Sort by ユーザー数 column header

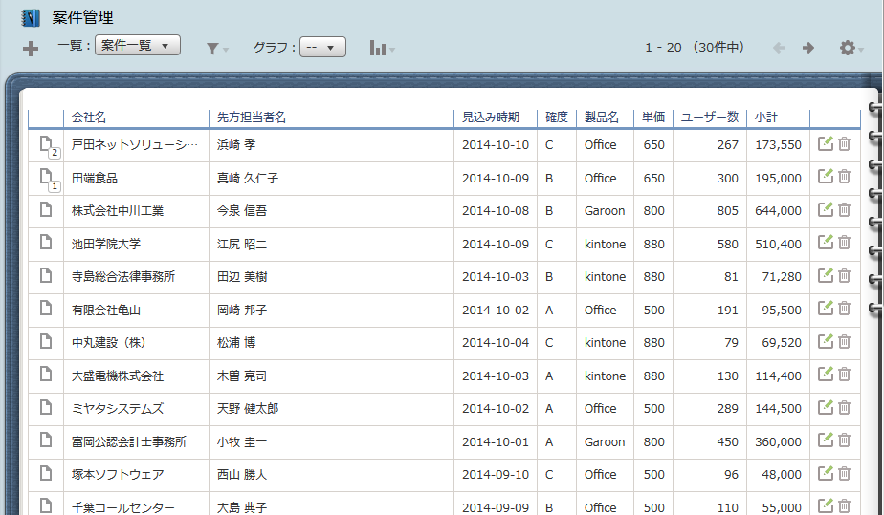click(x=709, y=118)
